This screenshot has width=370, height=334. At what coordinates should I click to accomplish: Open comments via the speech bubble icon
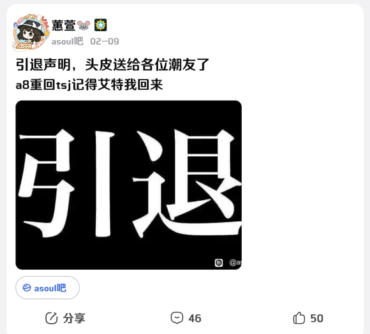click(177, 318)
